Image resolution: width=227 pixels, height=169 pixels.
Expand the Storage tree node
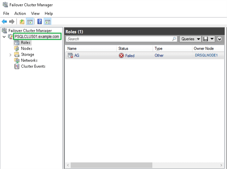point(10,55)
